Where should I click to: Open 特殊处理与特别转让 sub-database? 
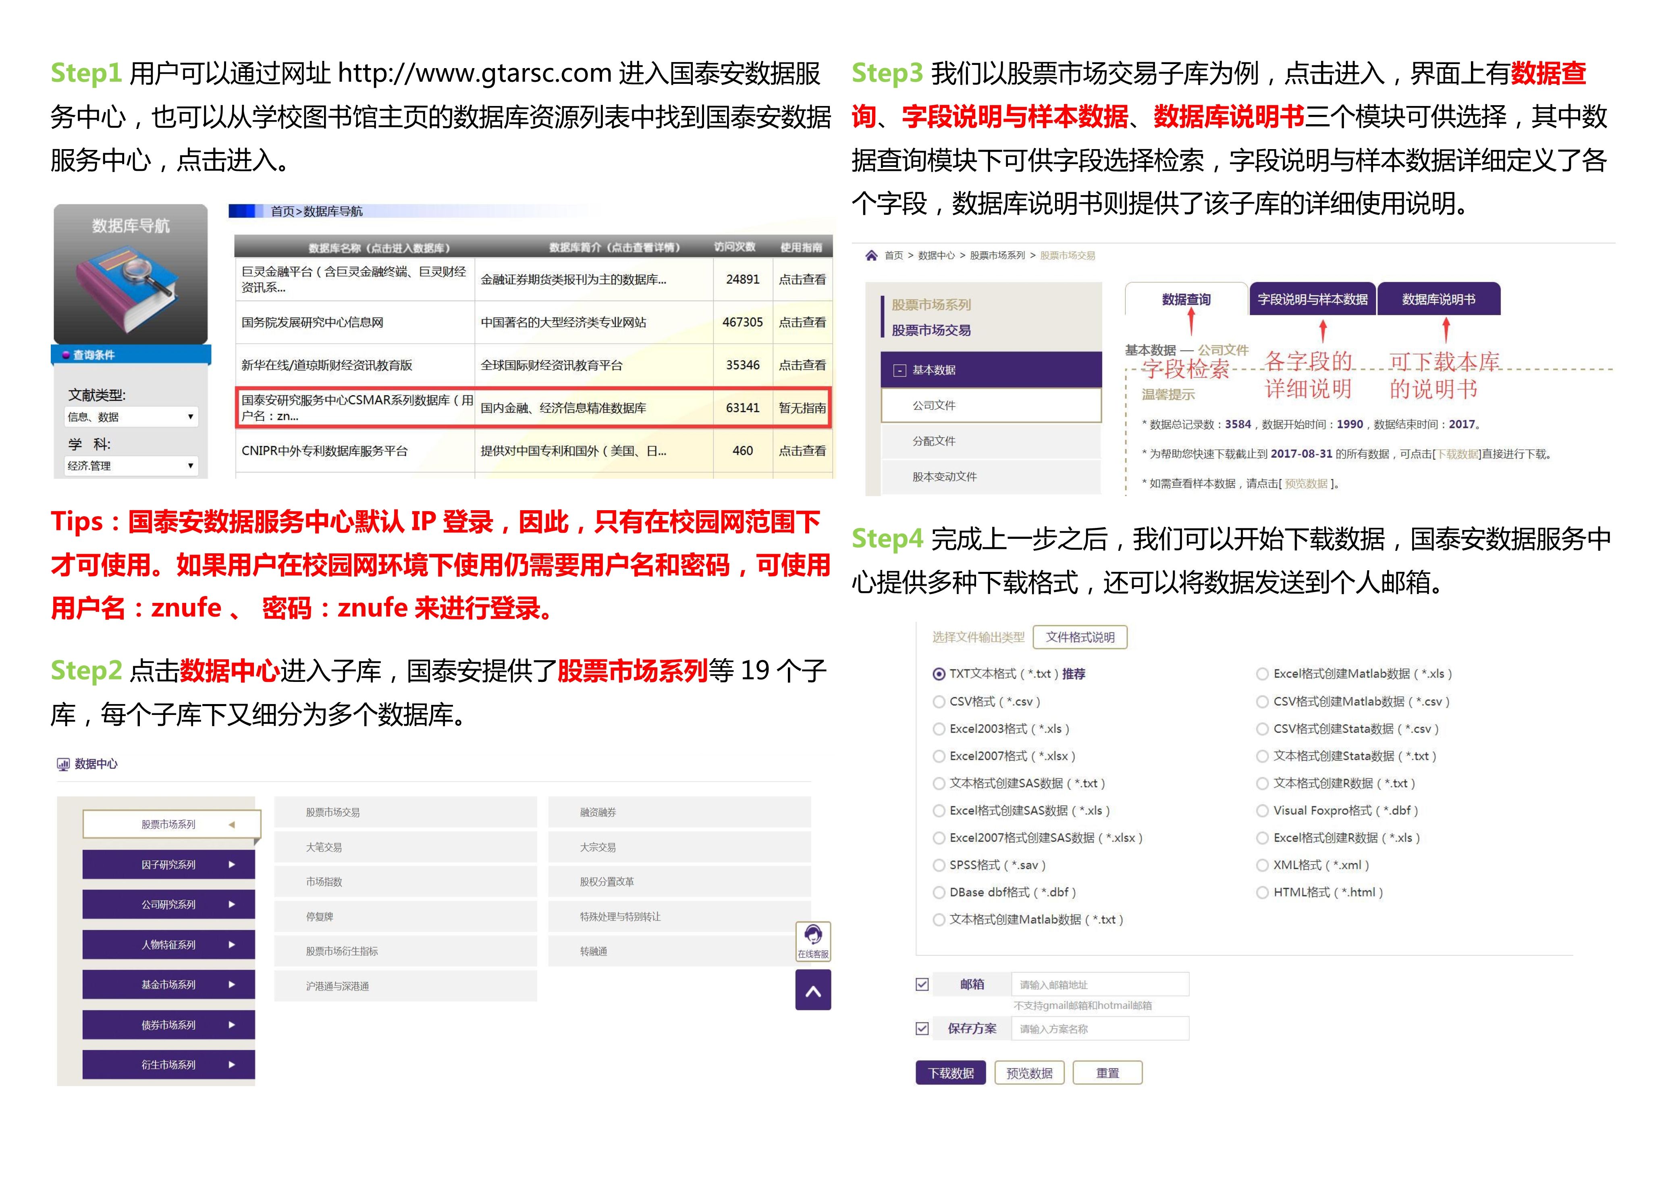tap(679, 917)
